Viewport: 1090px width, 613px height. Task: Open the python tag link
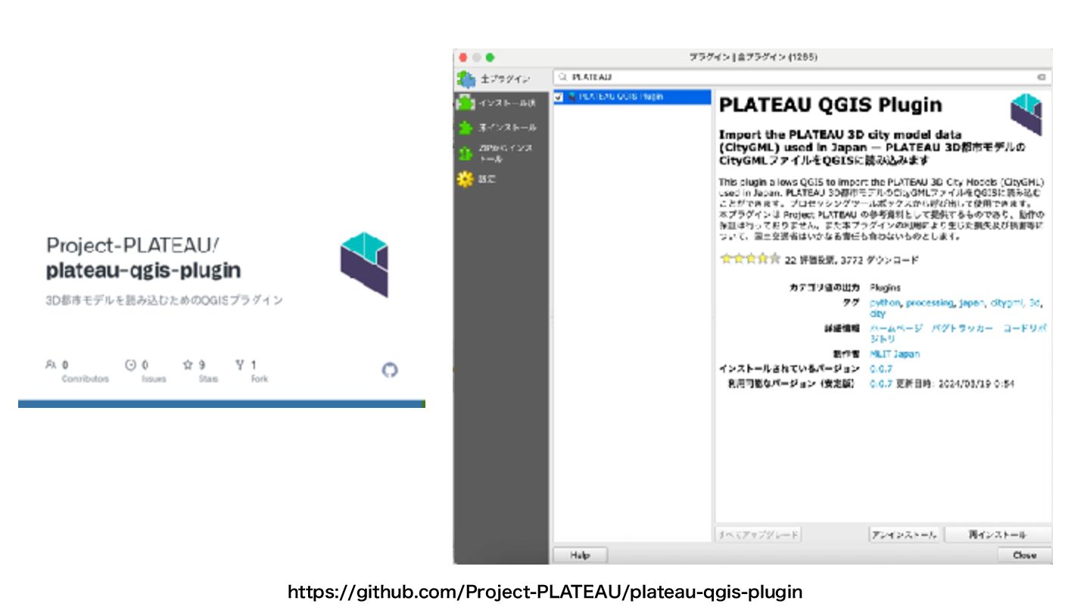[885, 303]
